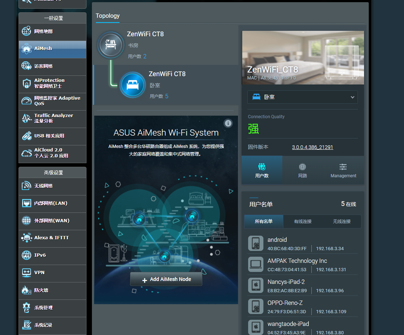
Task: Click IP address 192.168.3.131
Action: click(x=331, y=270)
